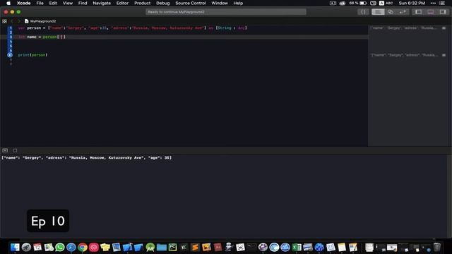Show quick look for print(person) result

[x=444, y=55]
